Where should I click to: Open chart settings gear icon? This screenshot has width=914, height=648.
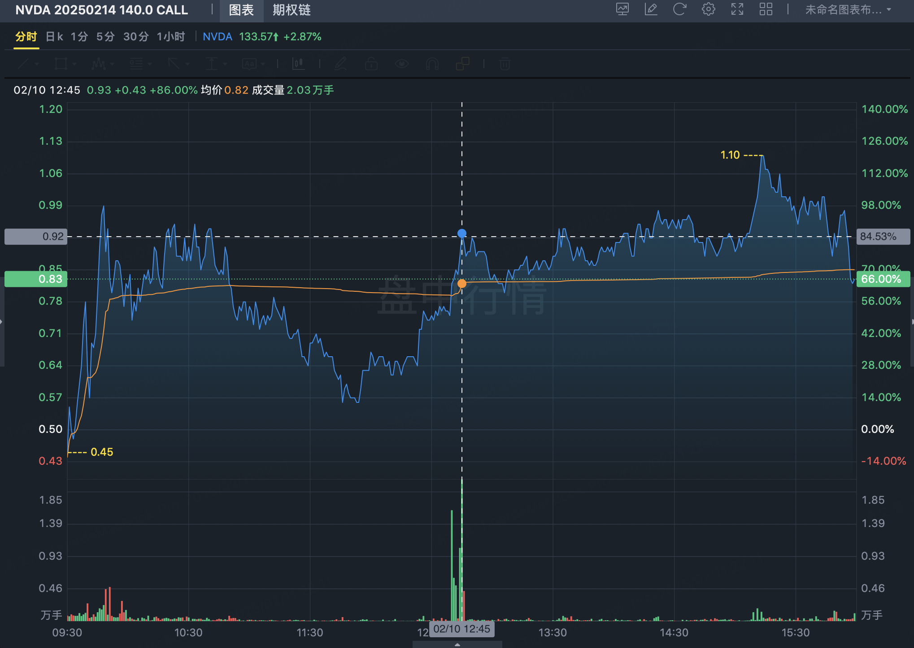(708, 9)
